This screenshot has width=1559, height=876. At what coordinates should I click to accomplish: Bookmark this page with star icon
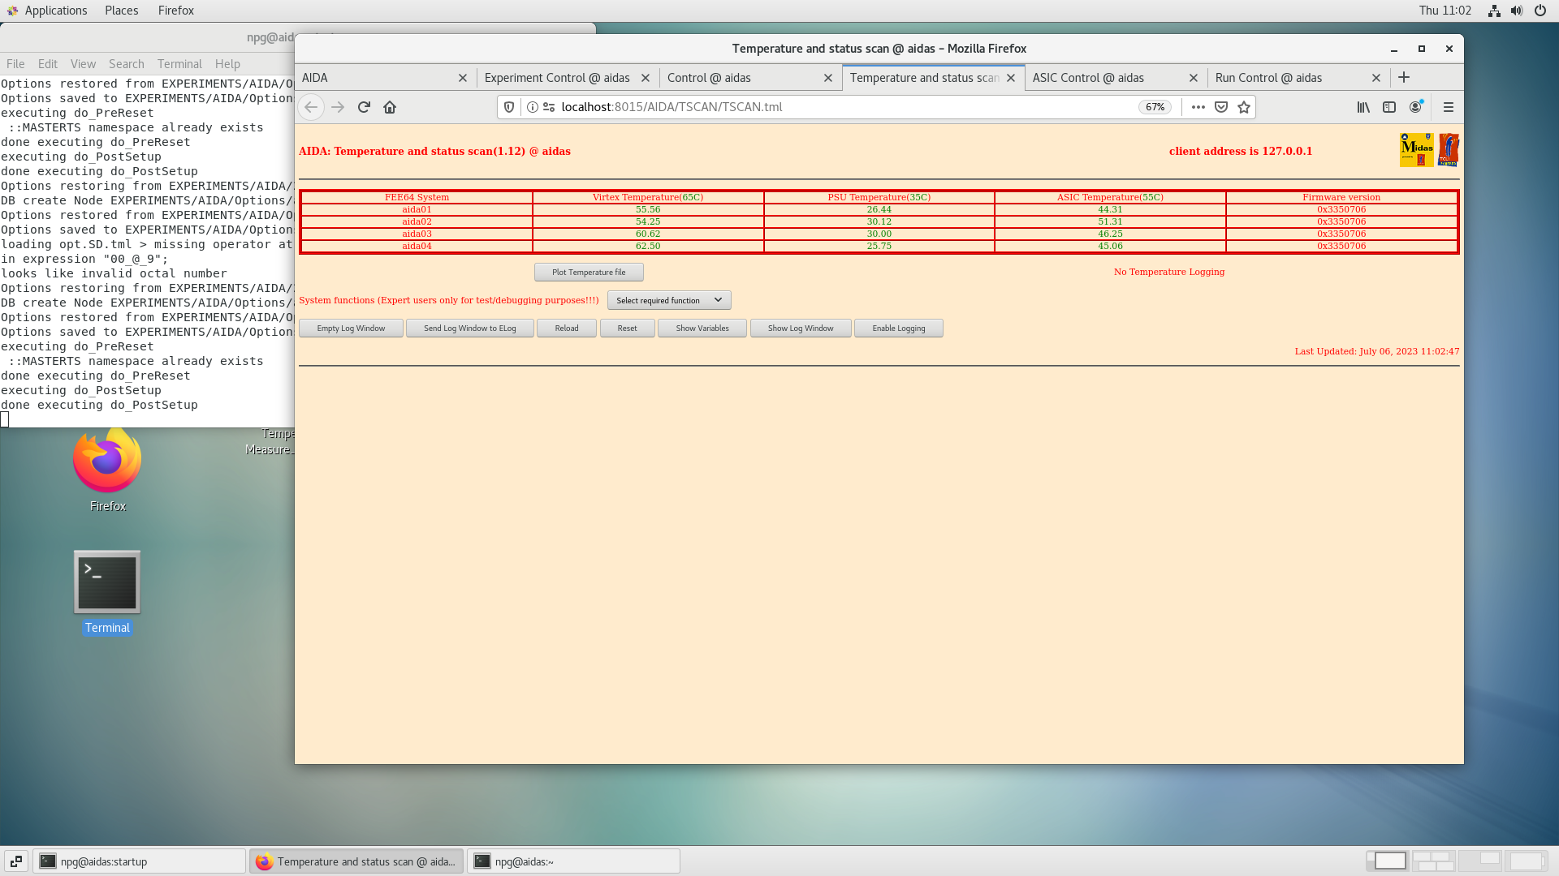click(x=1244, y=107)
